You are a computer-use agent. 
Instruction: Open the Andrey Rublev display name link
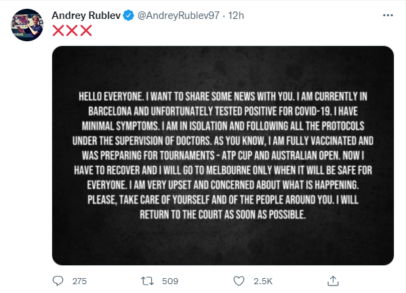coord(86,16)
